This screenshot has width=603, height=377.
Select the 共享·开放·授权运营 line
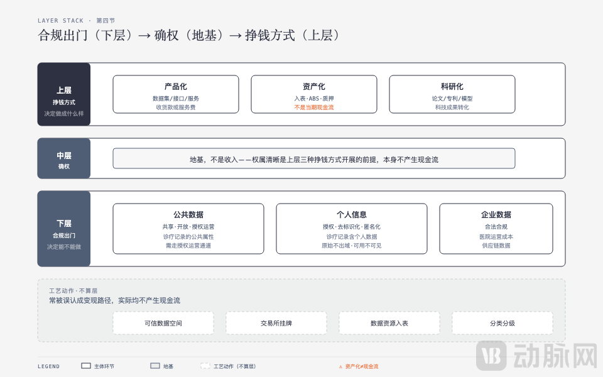click(x=188, y=227)
